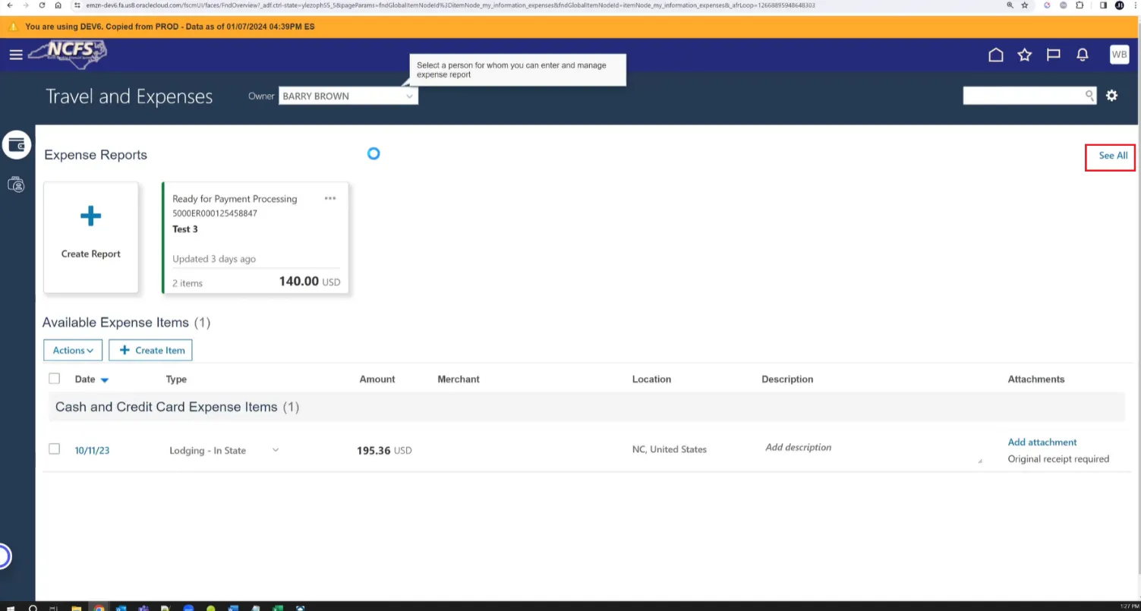
Task: Check the 10/11/23 expense item checkbox
Action: click(54, 449)
